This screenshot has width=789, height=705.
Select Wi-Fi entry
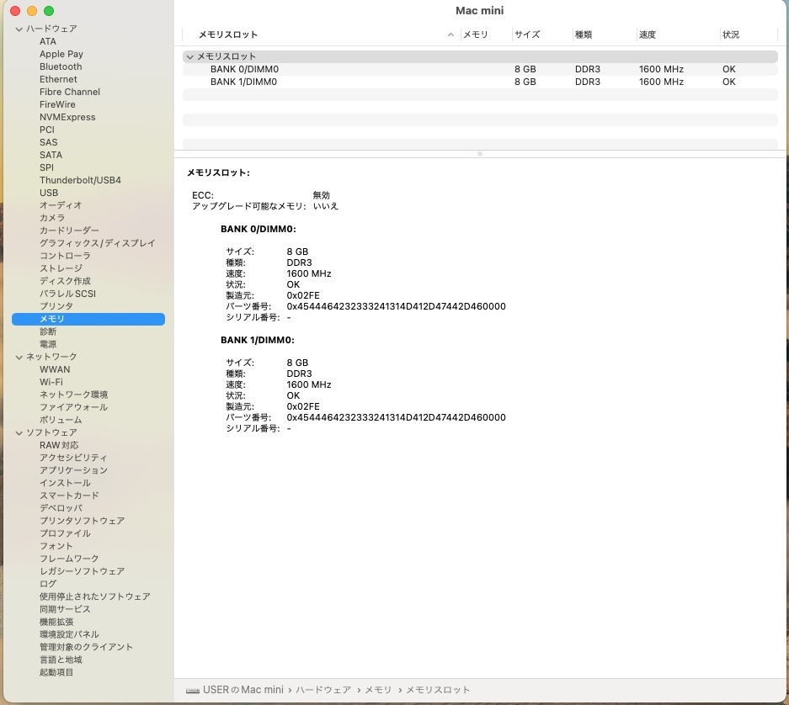(x=51, y=382)
